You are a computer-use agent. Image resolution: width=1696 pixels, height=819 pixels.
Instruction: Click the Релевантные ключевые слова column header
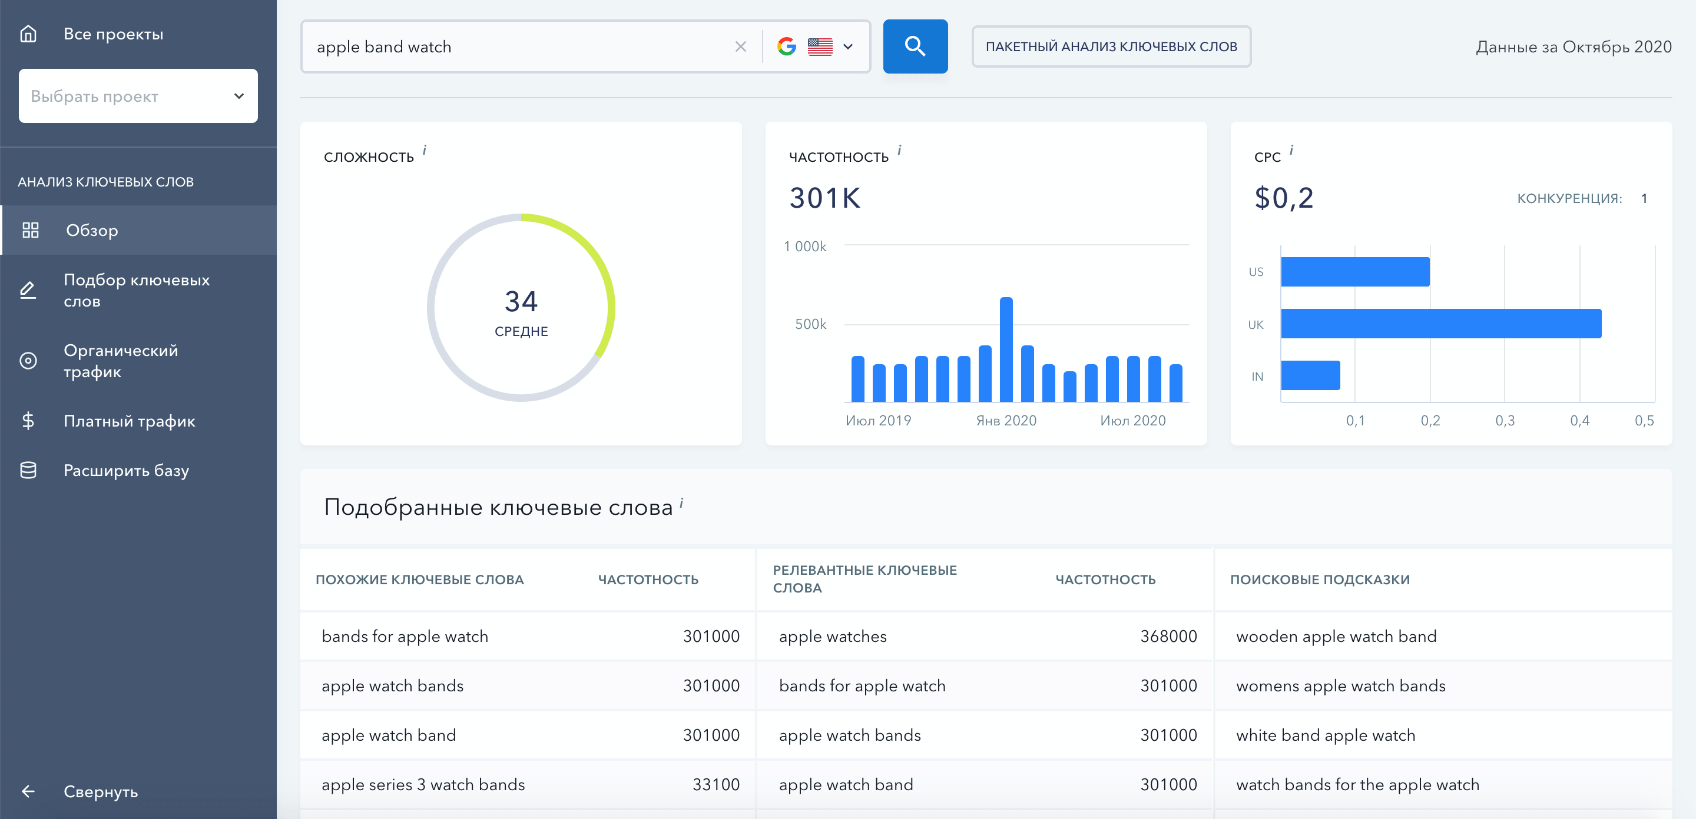point(865,579)
